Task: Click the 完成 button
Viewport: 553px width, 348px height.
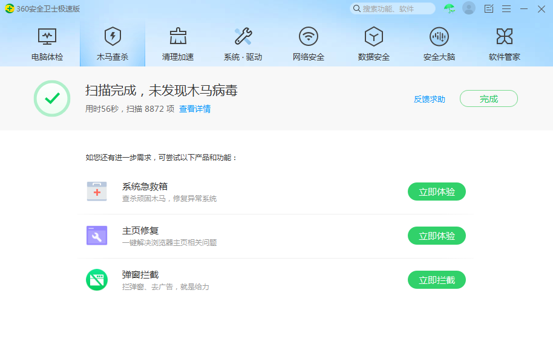Action: click(x=489, y=98)
